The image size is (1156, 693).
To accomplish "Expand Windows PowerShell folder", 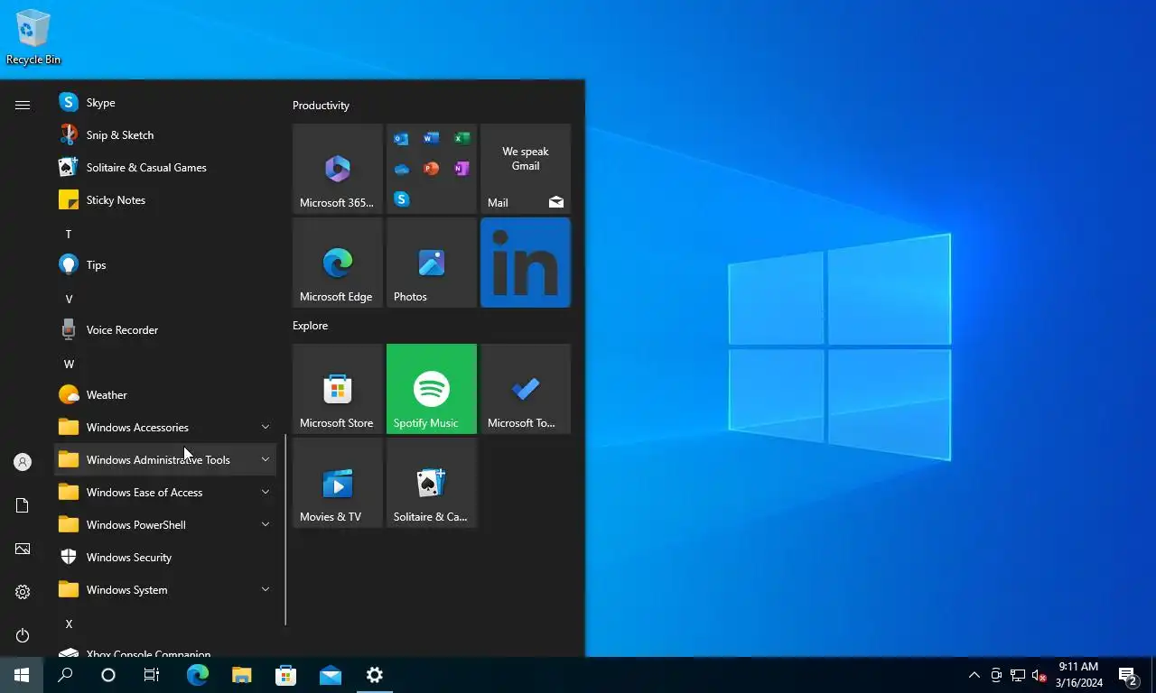I will (165, 525).
